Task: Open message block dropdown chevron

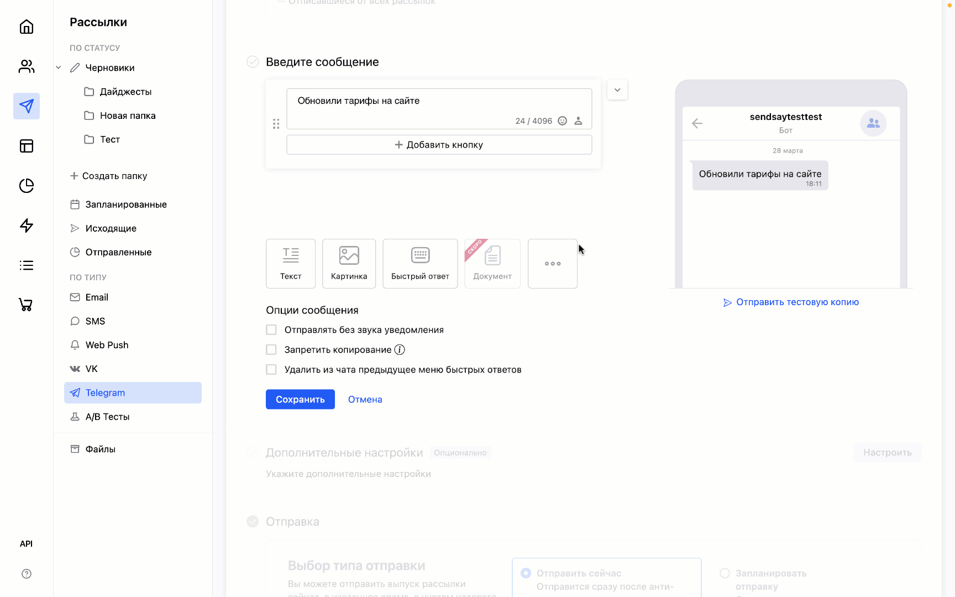Action: (x=617, y=90)
